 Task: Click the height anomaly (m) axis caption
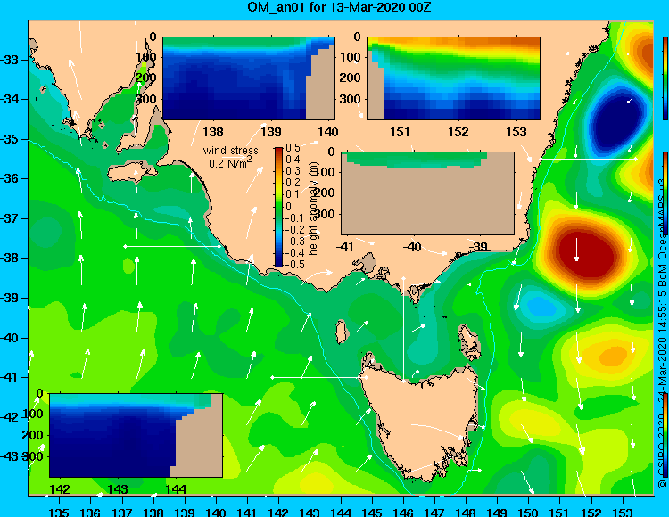pos(314,208)
